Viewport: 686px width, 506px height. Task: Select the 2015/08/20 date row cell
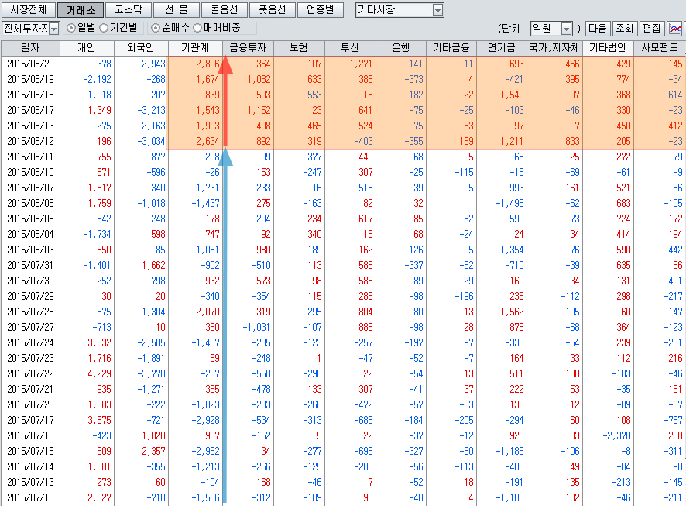(30, 64)
